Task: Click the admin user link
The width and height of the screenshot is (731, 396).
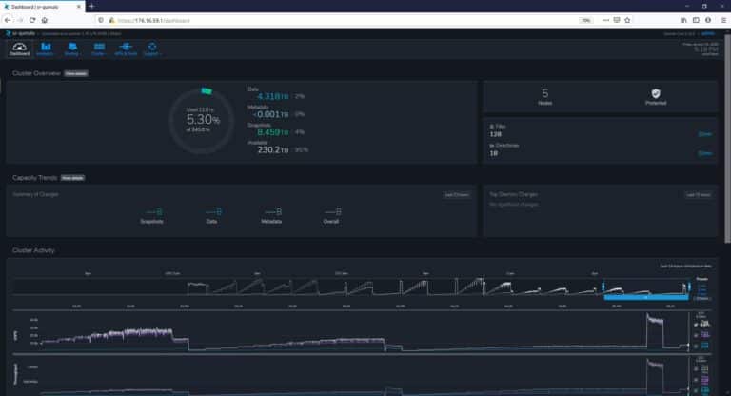Action: point(708,33)
